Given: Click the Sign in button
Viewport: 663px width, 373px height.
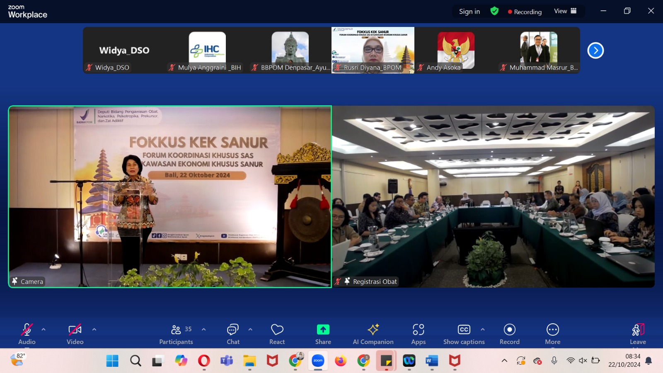Looking at the screenshot, I should click(469, 12).
